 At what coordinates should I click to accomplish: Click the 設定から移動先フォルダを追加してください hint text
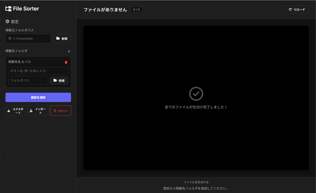[x=196, y=188]
